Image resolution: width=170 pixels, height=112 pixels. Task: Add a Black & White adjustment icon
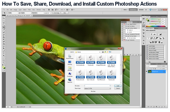(157, 38)
